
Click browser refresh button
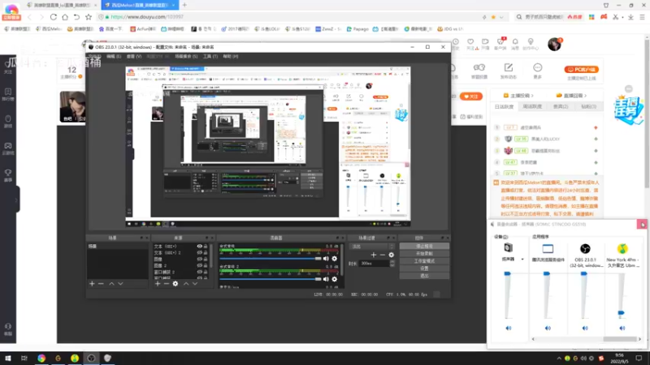coord(54,17)
